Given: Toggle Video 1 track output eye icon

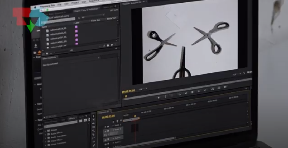Looking at the screenshot, I should (x=105, y=131).
